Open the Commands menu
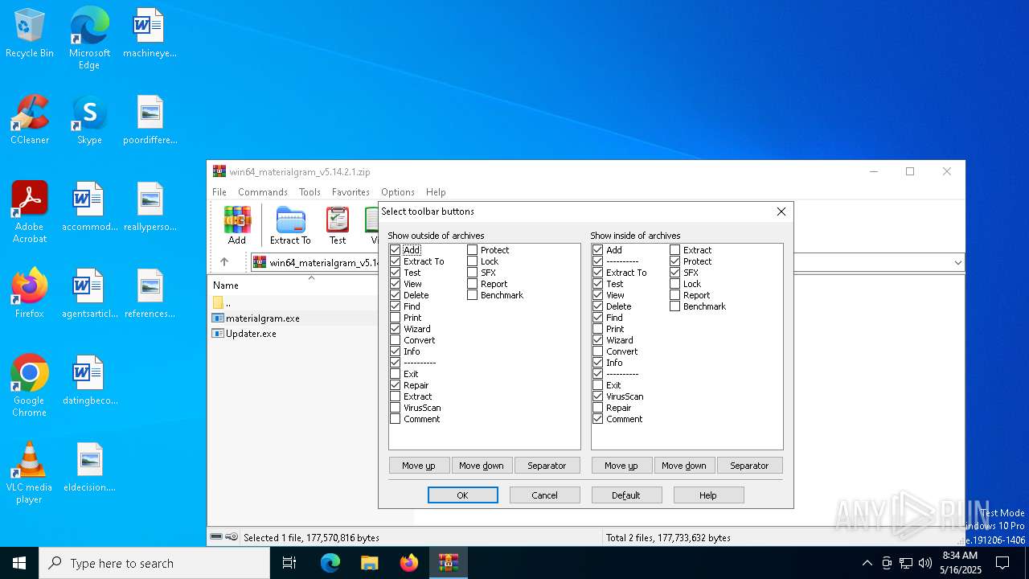This screenshot has width=1029, height=579. point(263,192)
